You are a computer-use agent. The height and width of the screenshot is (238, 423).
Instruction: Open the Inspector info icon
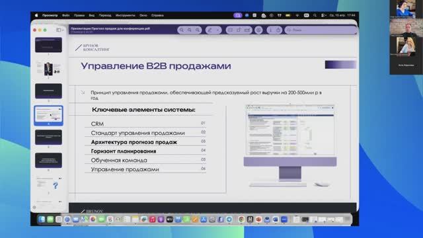pos(271,30)
